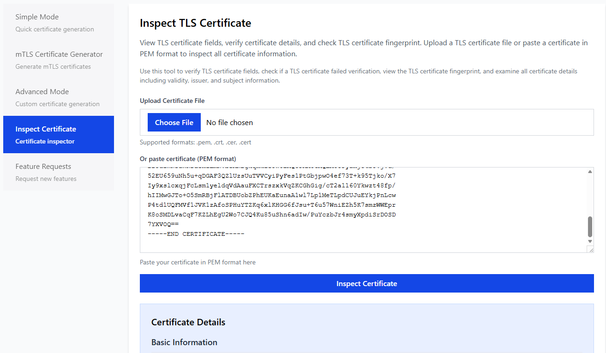
Task: Switch to Simple Mode in the sidebar
Action: tap(37, 17)
